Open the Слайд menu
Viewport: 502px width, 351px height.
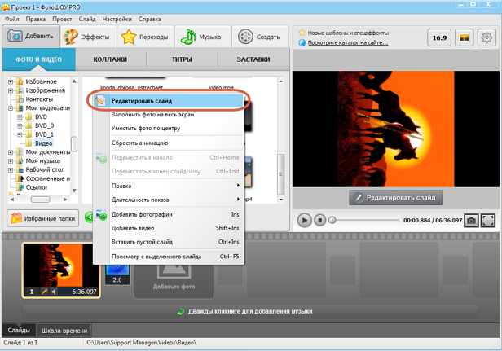(x=87, y=19)
